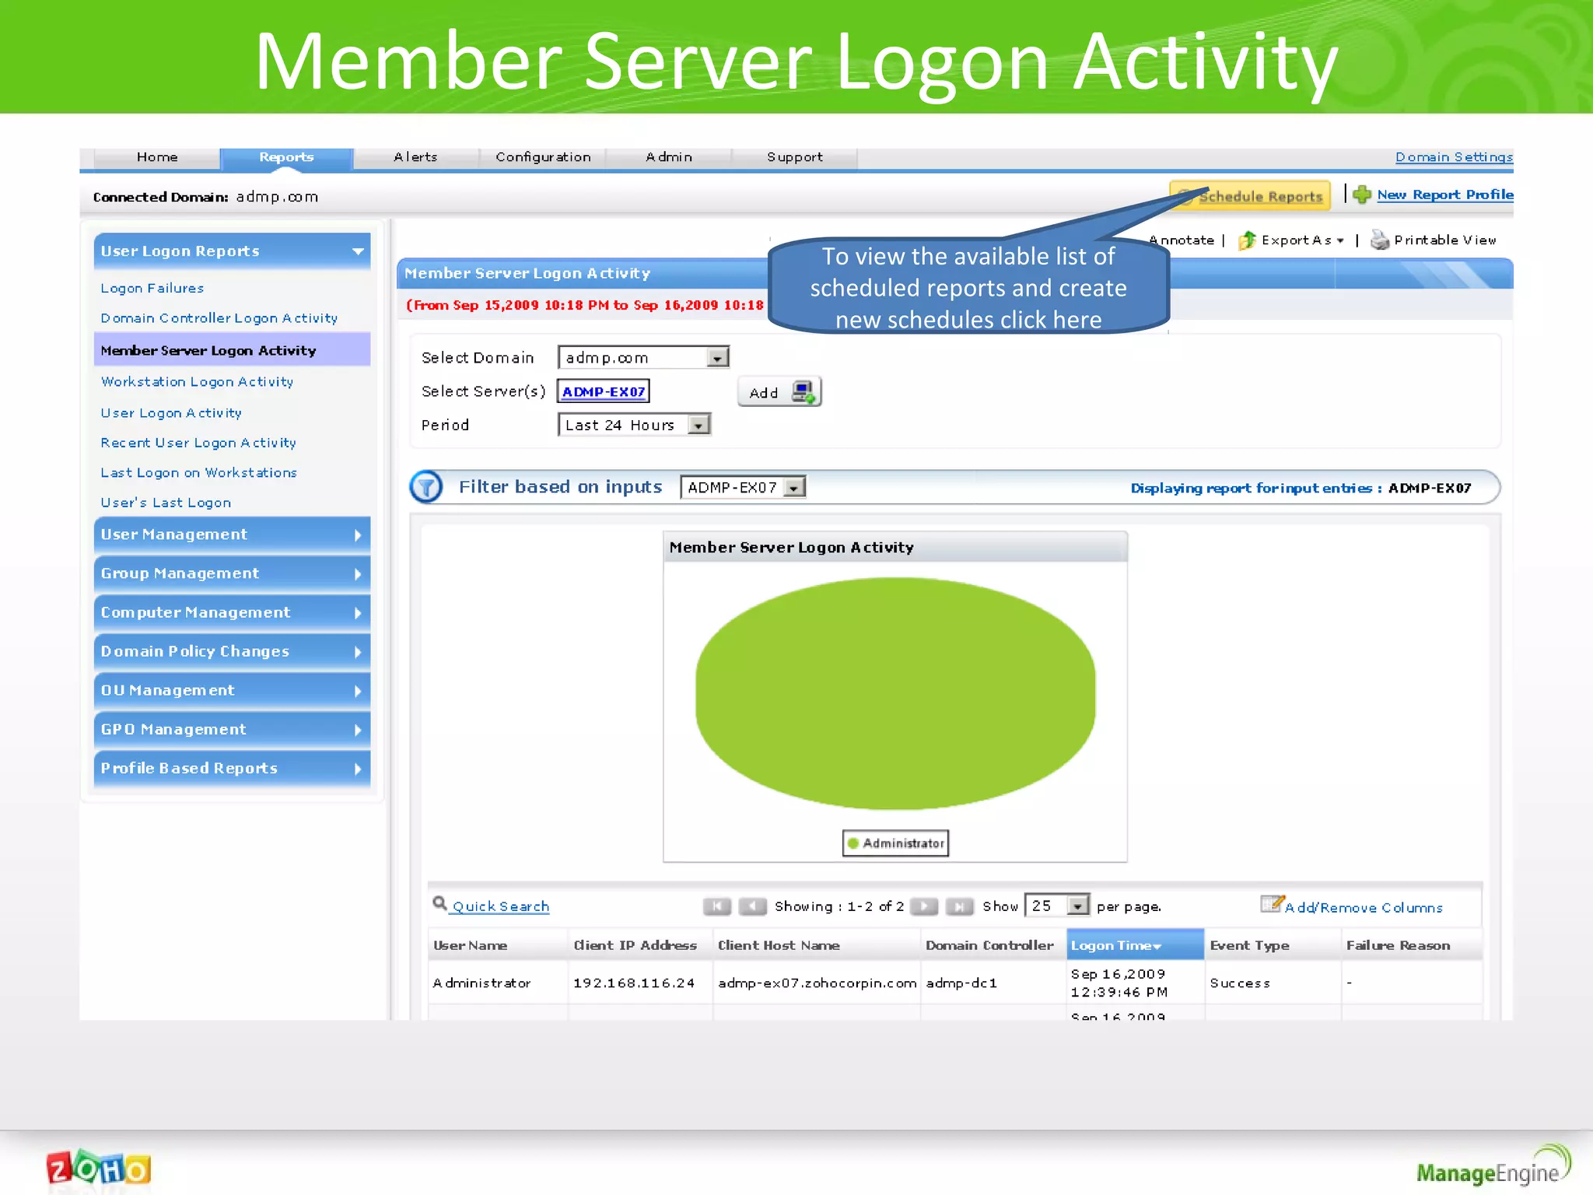The image size is (1593, 1195).
Task: Open the Period dropdown
Action: (x=634, y=425)
